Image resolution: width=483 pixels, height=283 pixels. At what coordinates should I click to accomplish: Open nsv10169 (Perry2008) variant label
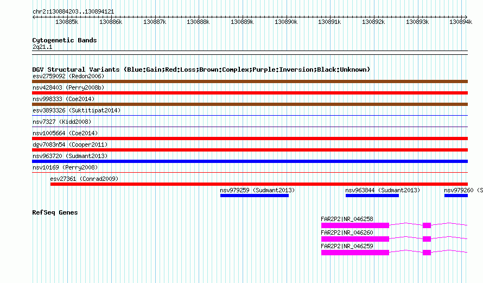click(x=65, y=167)
